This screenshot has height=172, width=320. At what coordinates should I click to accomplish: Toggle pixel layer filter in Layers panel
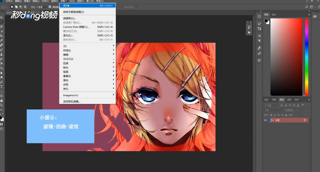[x=282, y=105]
